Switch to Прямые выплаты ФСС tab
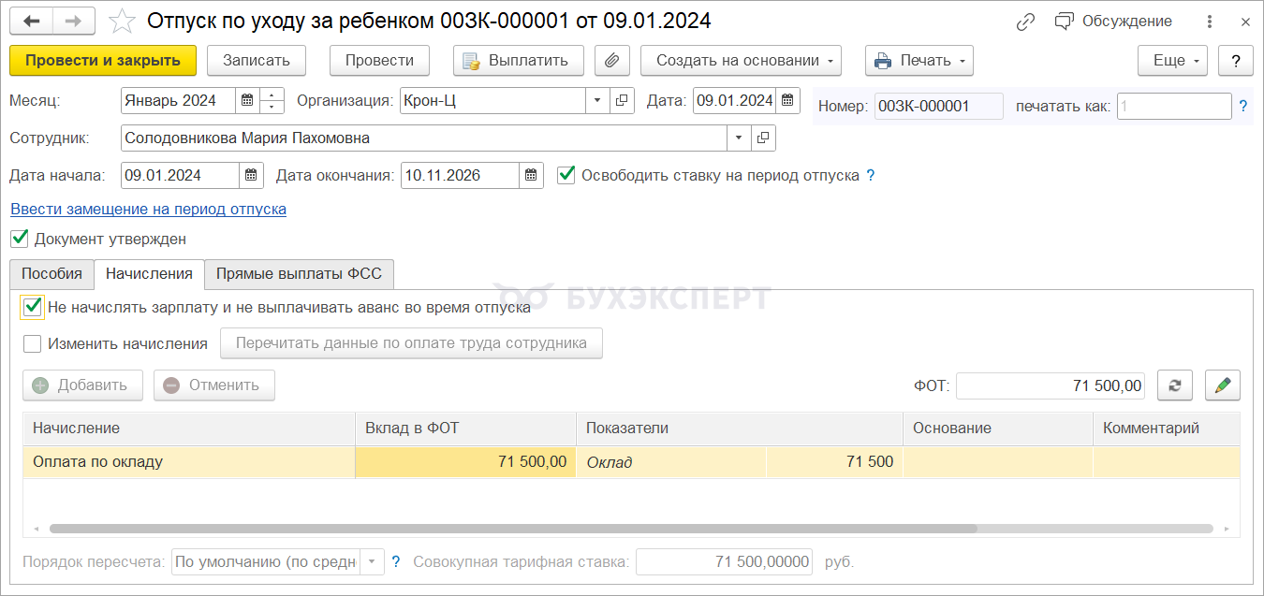This screenshot has height=596, width=1264. [300, 274]
